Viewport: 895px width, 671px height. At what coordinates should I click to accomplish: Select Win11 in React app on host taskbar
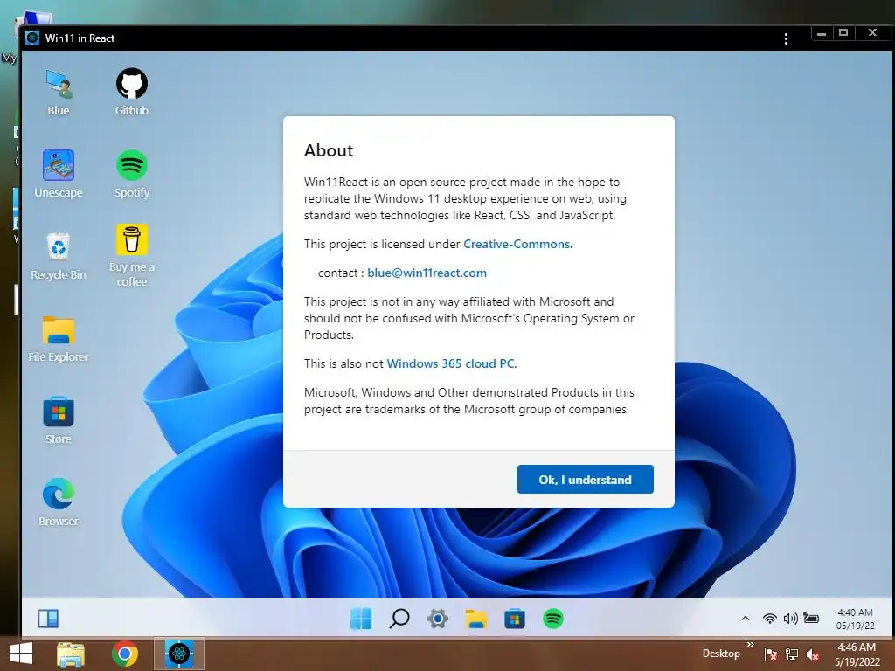coord(179,654)
